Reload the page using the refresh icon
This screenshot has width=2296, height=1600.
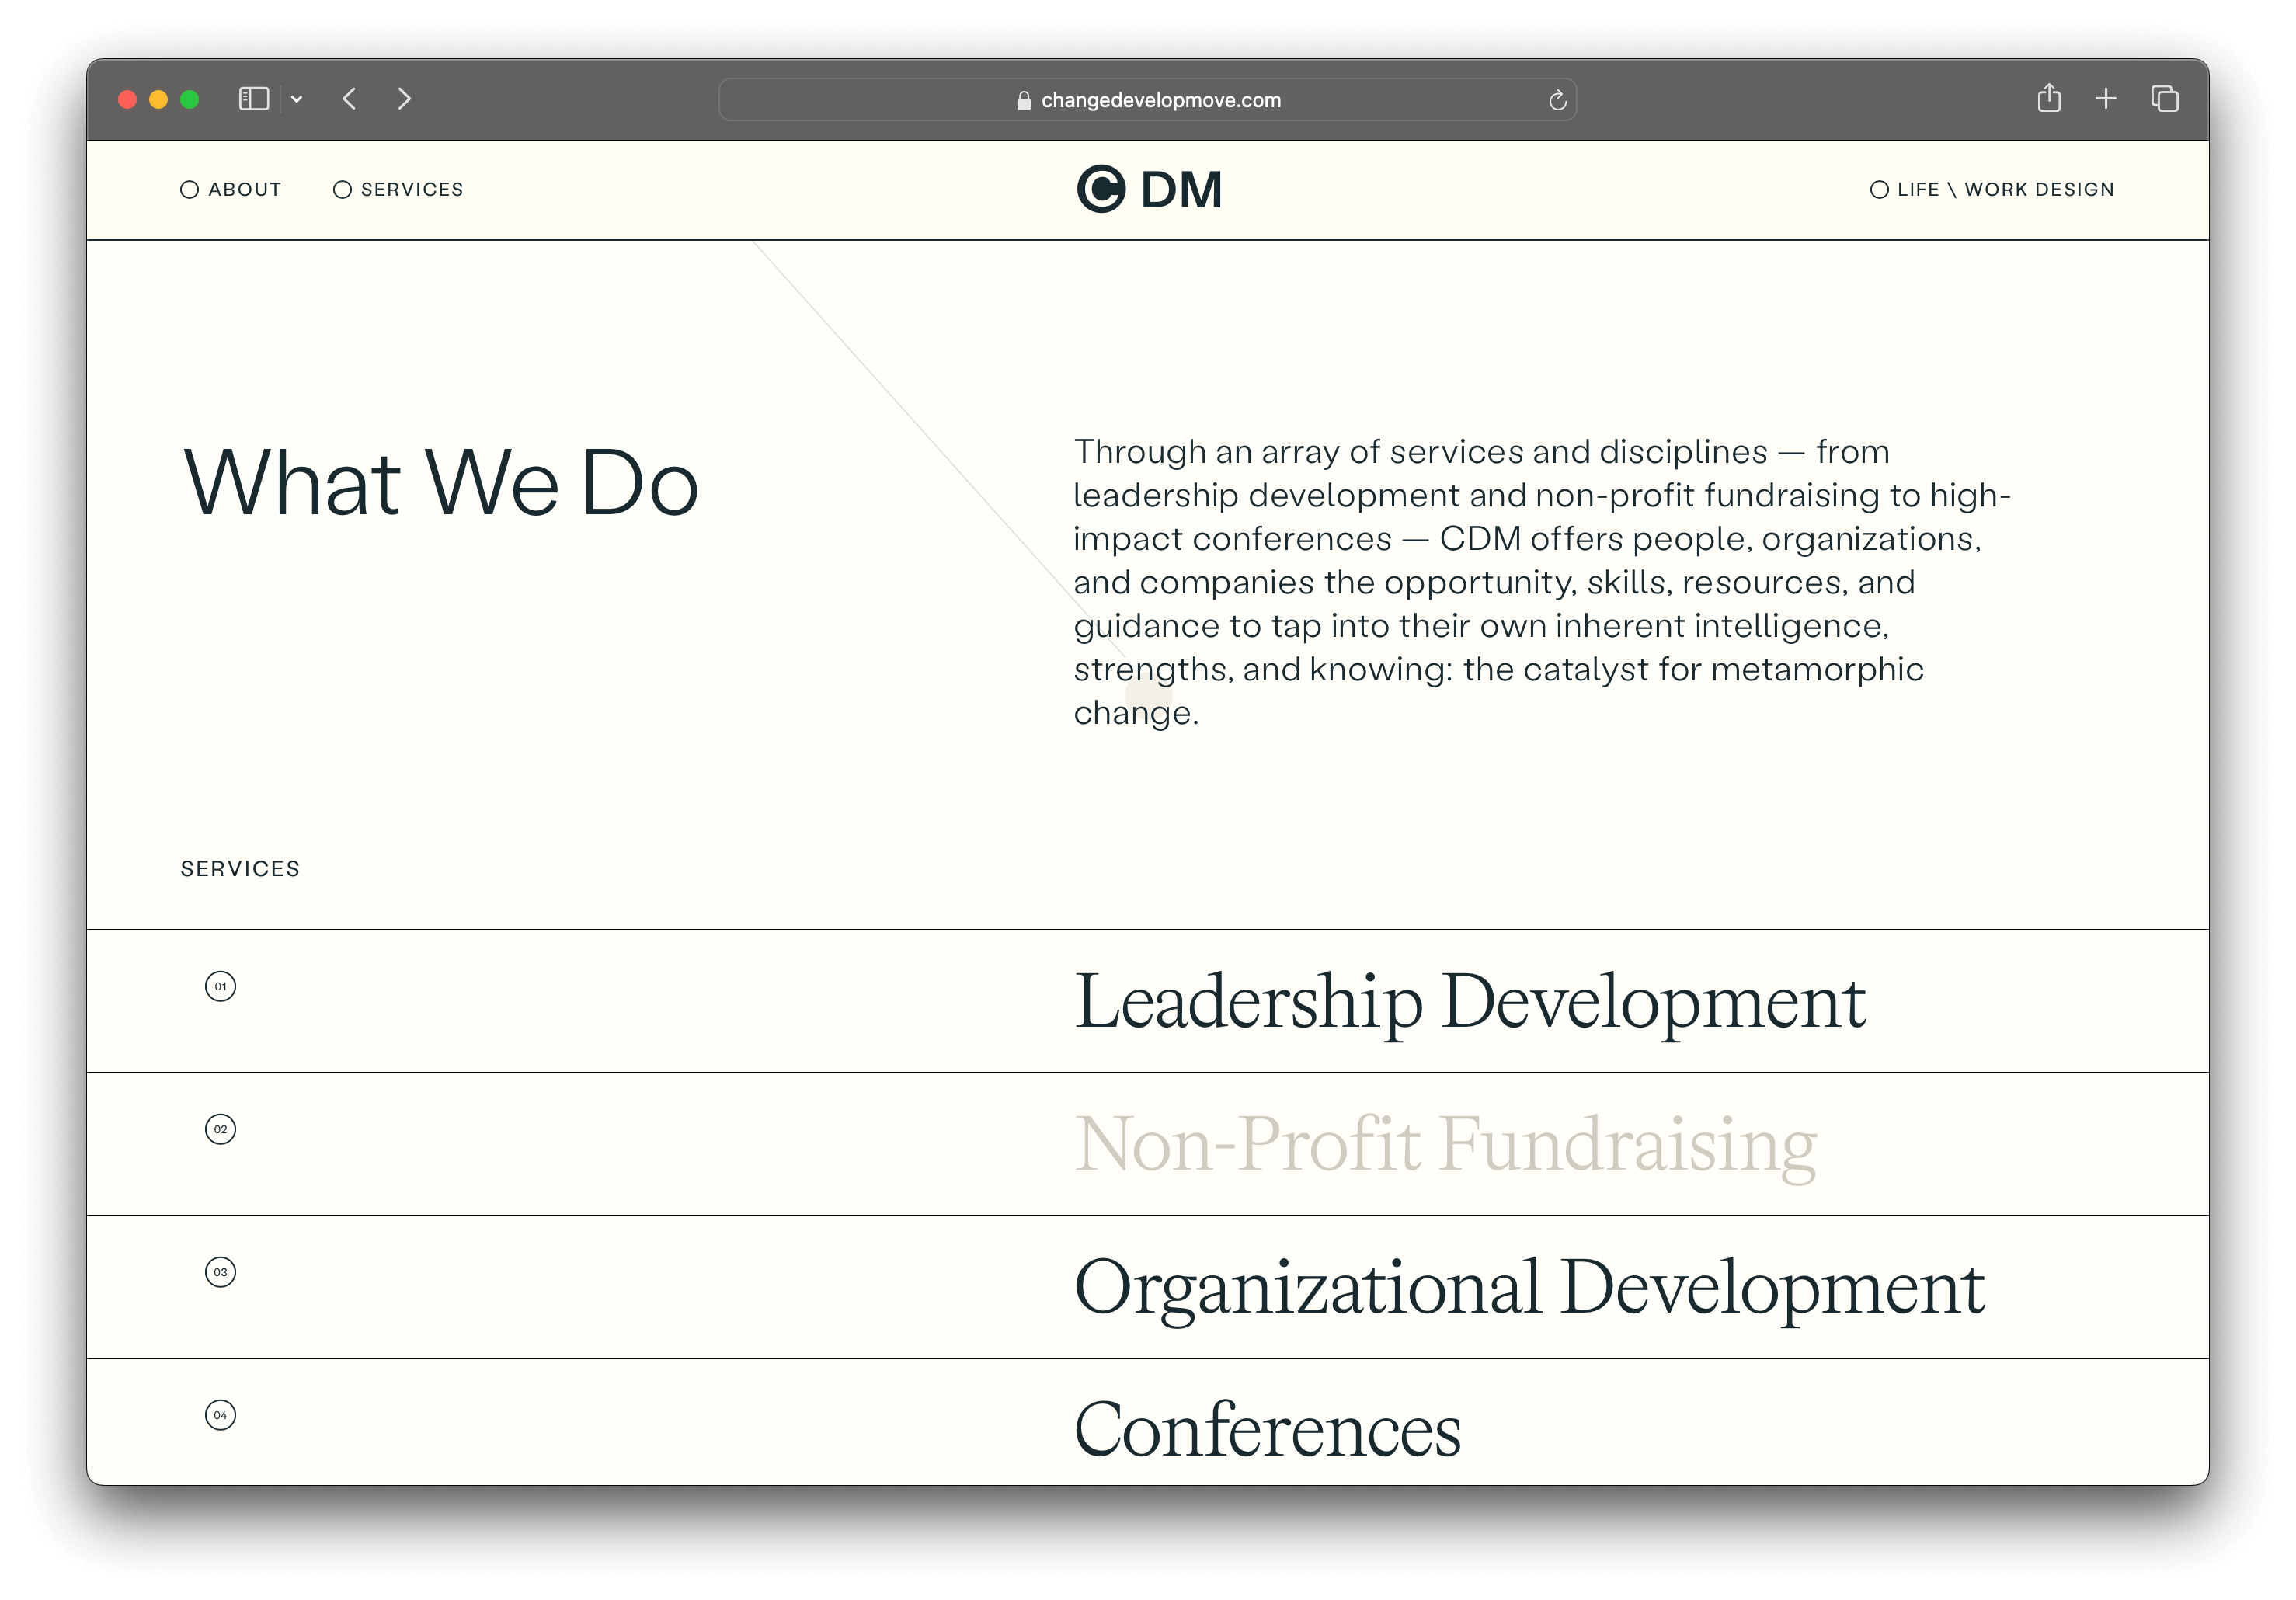click(x=1557, y=100)
